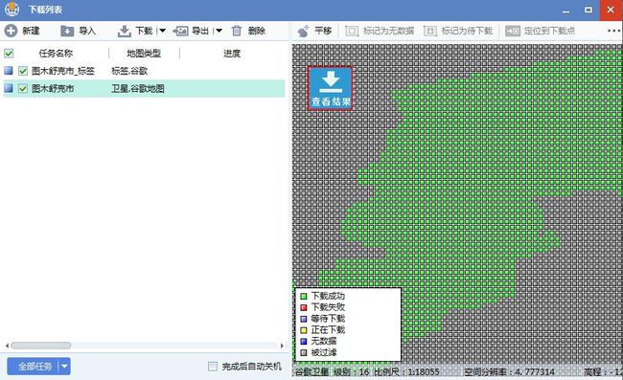623x380 pixels.
Task: Close the 下载列表 window
Action: tap(611, 10)
